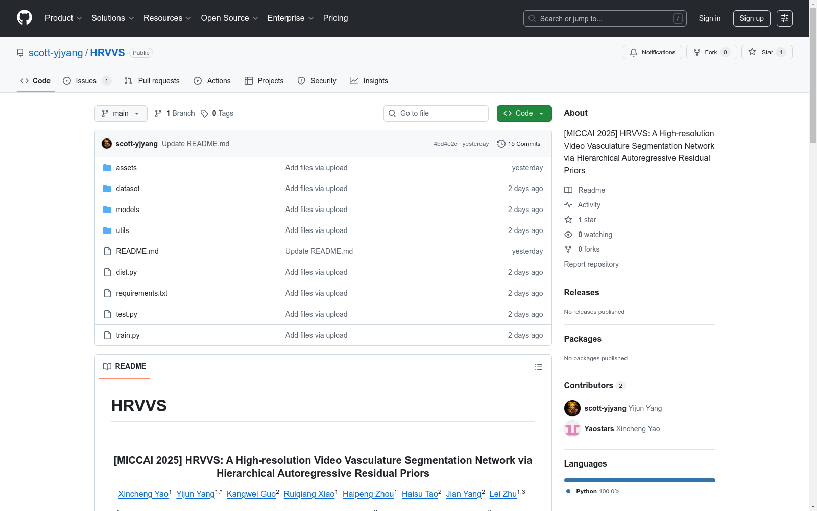Open the scott-yjyang owner link

[x=56, y=53]
